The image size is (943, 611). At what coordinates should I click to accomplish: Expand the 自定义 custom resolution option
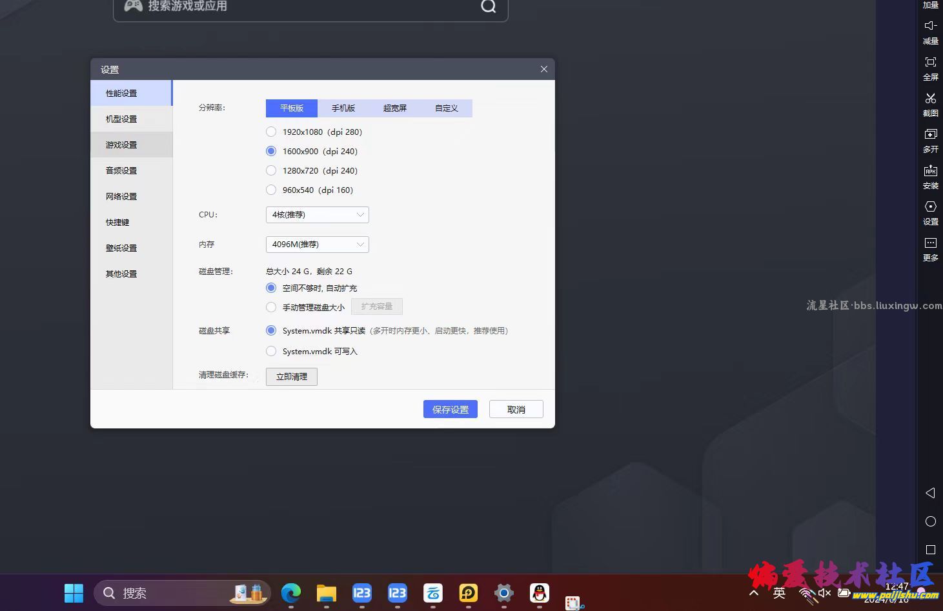point(446,108)
